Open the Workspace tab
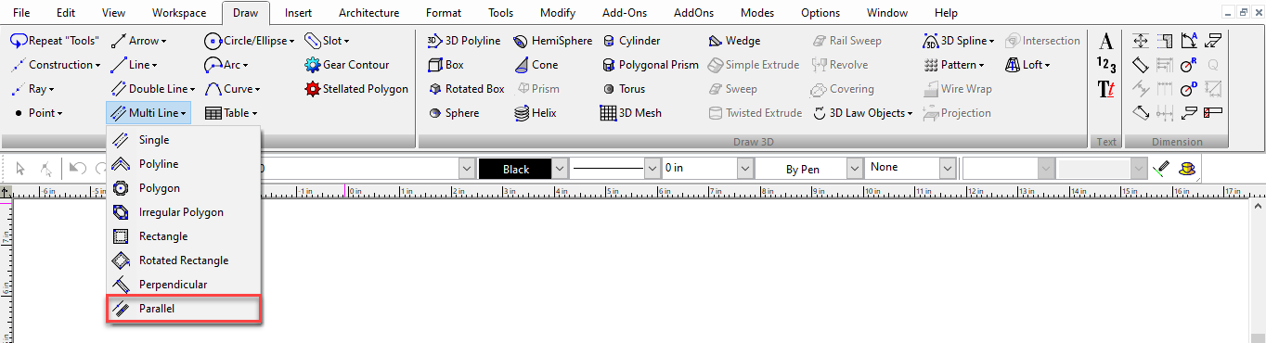This screenshot has width=1266, height=343. click(x=180, y=13)
